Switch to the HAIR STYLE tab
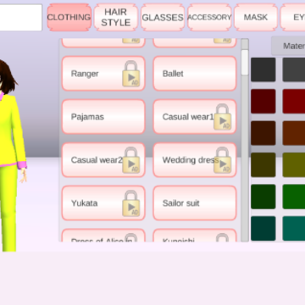Viewport: 305px width, 305px height. point(116,17)
